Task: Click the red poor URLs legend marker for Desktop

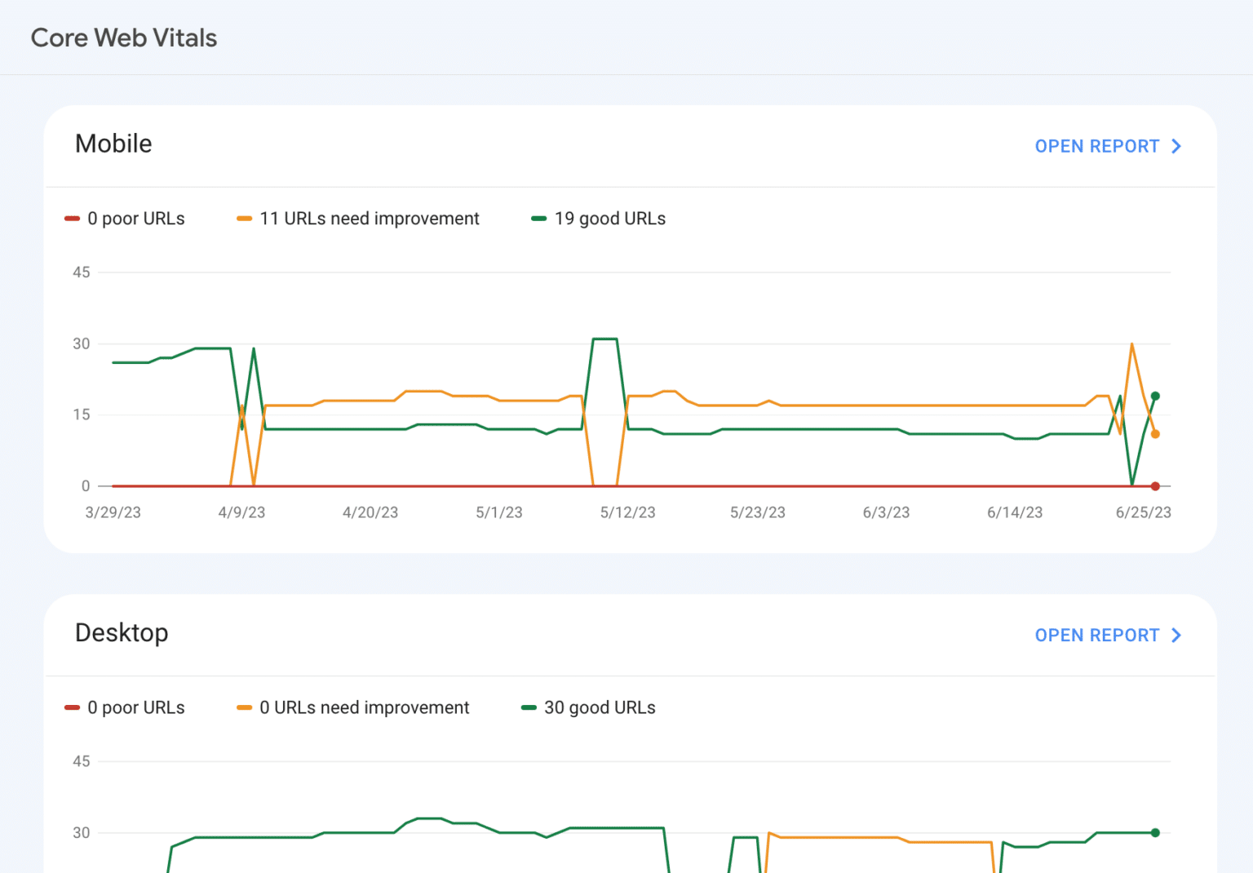Action: (x=73, y=707)
